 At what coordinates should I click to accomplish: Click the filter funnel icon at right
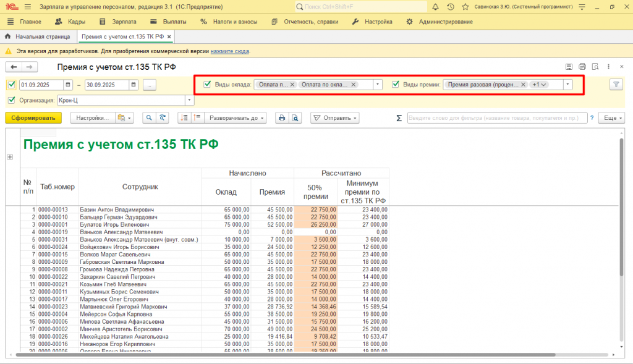(x=616, y=85)
